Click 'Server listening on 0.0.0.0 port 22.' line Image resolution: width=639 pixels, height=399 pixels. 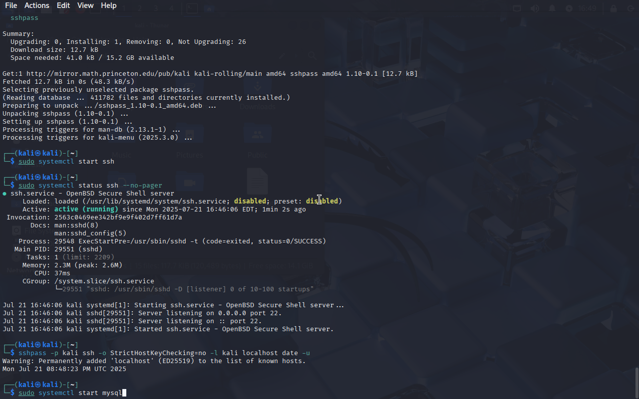[142, 313]
